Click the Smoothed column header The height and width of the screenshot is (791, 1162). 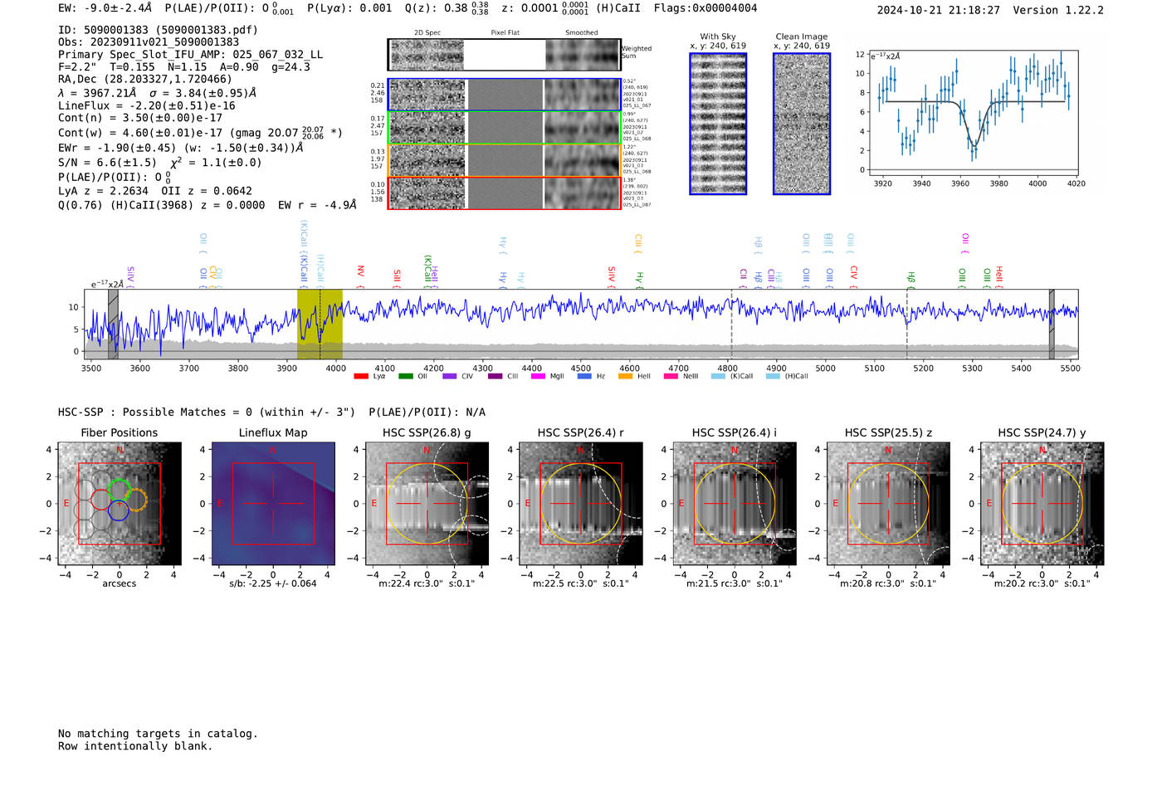coord(581,33)
